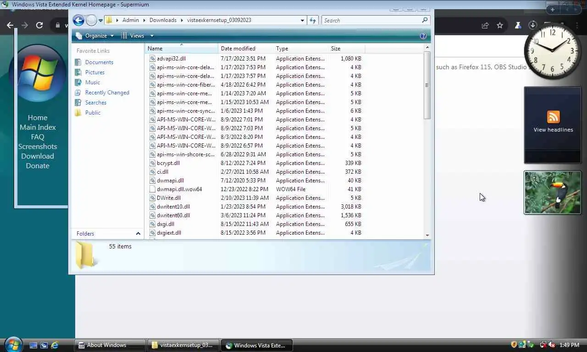
Task: Click the sidebar Add gadget plus button
Action: 553,9
